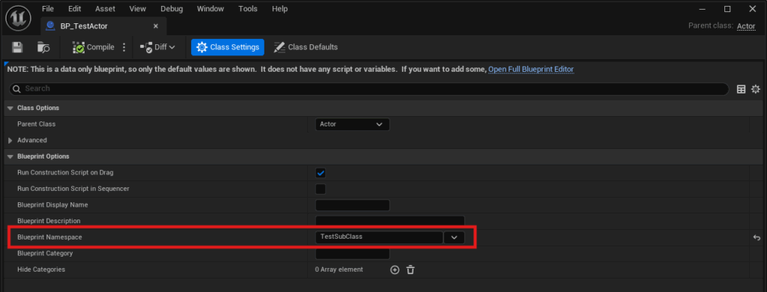This screenshot has width=767, height=292.
Task: Open the details view settings gear icon
Action: tap(756, 89)
